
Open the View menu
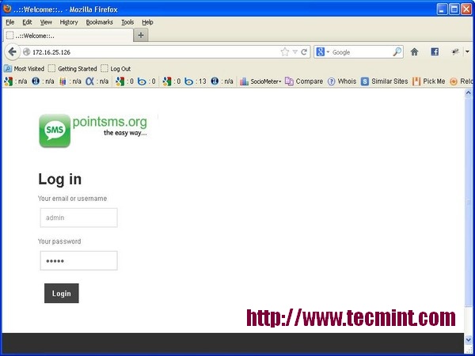coord(46,22)
